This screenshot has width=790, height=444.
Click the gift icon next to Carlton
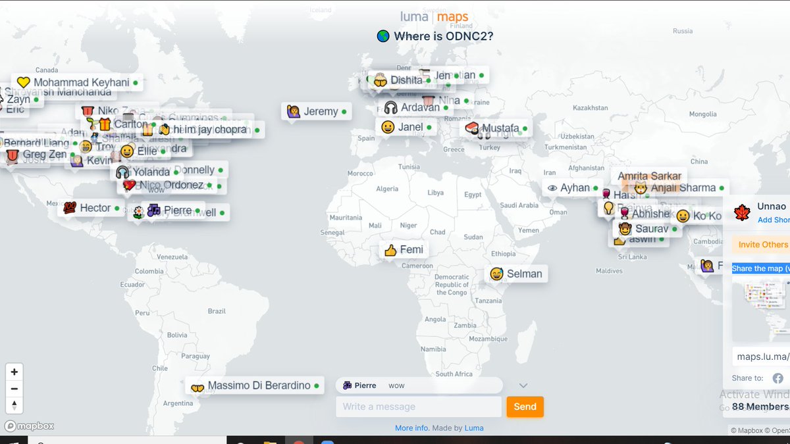104,124
